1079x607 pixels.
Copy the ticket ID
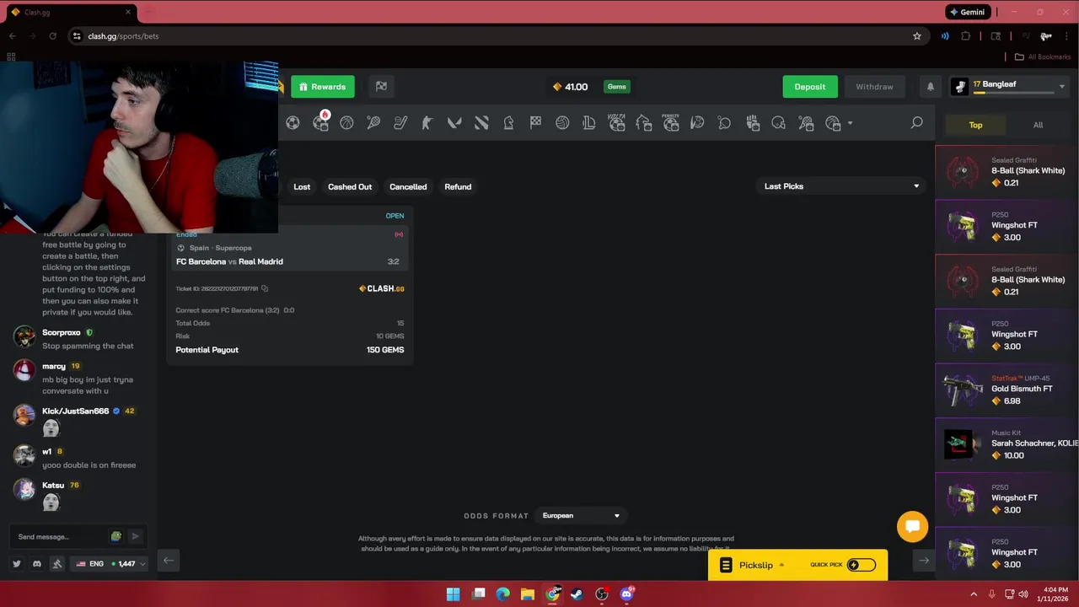(265, 289)
